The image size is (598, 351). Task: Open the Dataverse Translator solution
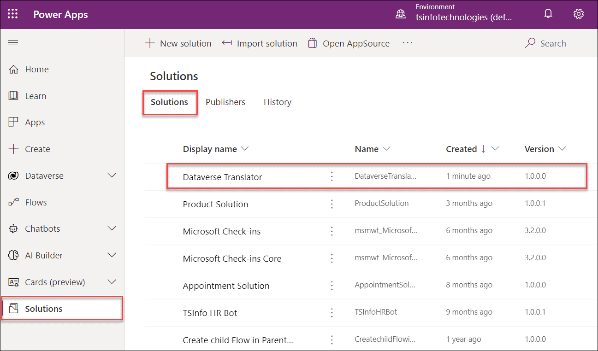pos(222,176)
